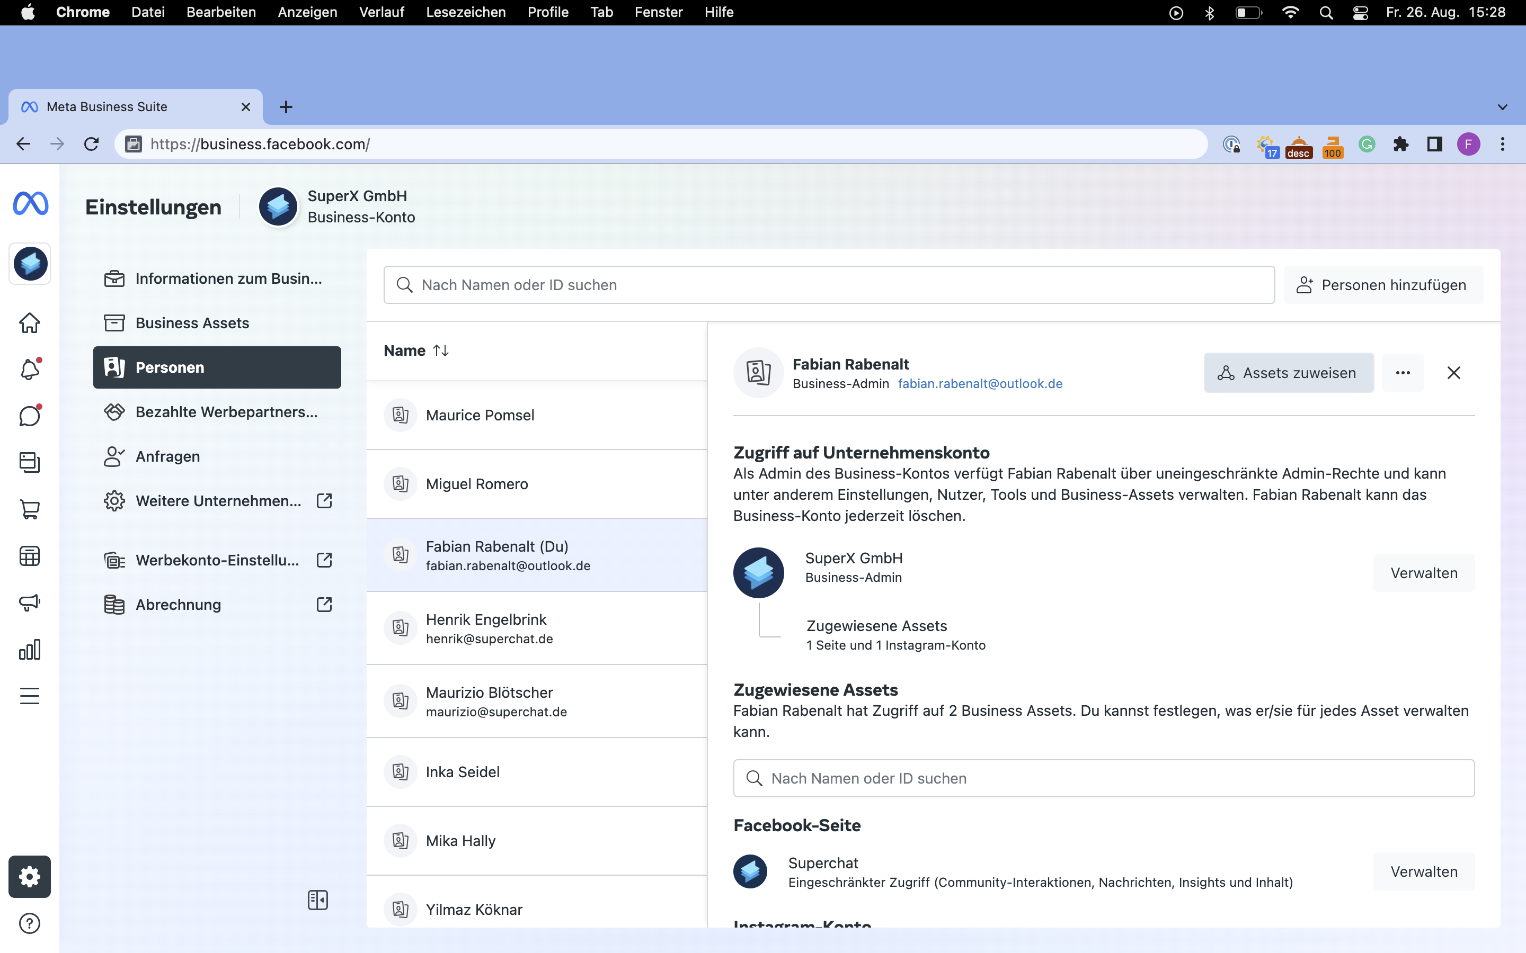1526x953 pixels.
Task: Focus the top people search field
Action: pyautogui.click(x=829, y=285)
